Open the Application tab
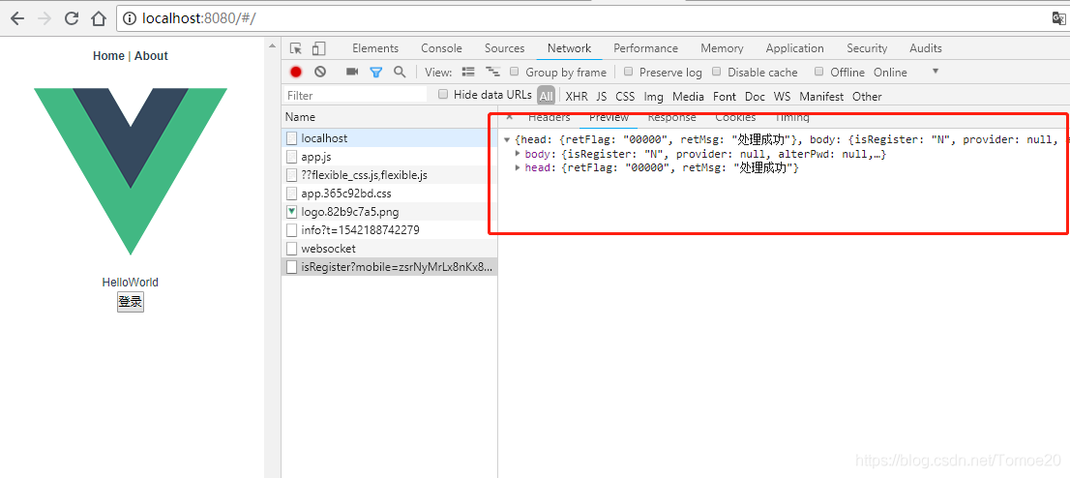 tap(795, 48)
